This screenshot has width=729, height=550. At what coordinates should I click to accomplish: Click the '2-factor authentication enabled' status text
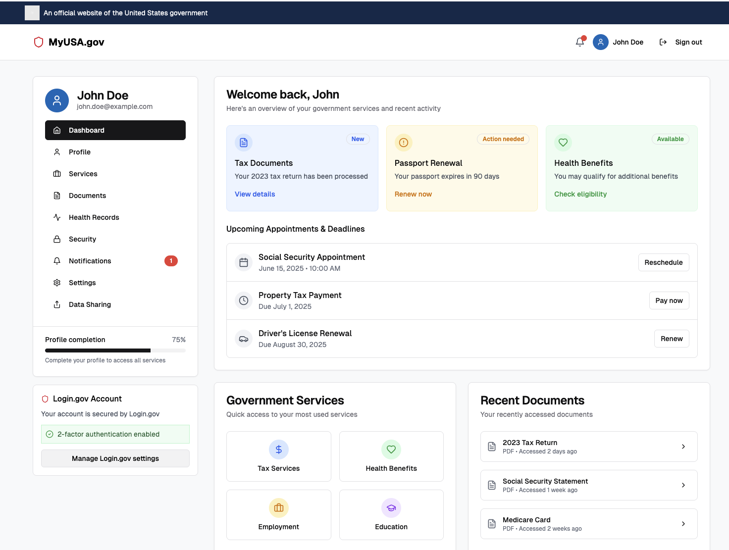108,434
